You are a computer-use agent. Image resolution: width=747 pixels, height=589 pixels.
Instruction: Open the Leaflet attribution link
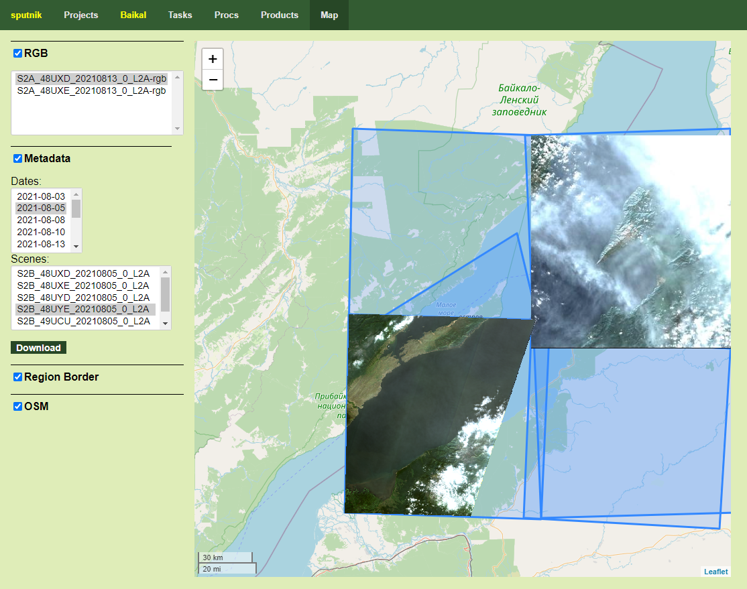(715, 572)
